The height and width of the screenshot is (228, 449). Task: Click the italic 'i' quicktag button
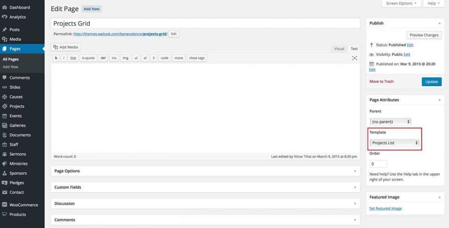64,58
